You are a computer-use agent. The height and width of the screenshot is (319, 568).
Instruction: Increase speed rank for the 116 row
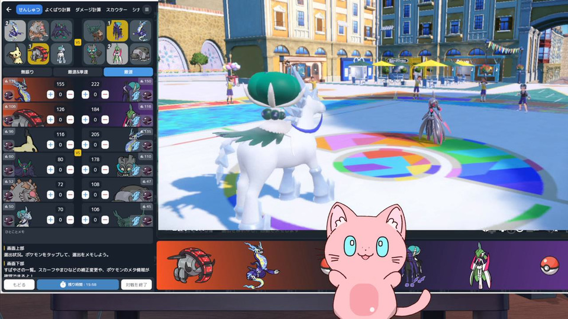coord(50,145)
